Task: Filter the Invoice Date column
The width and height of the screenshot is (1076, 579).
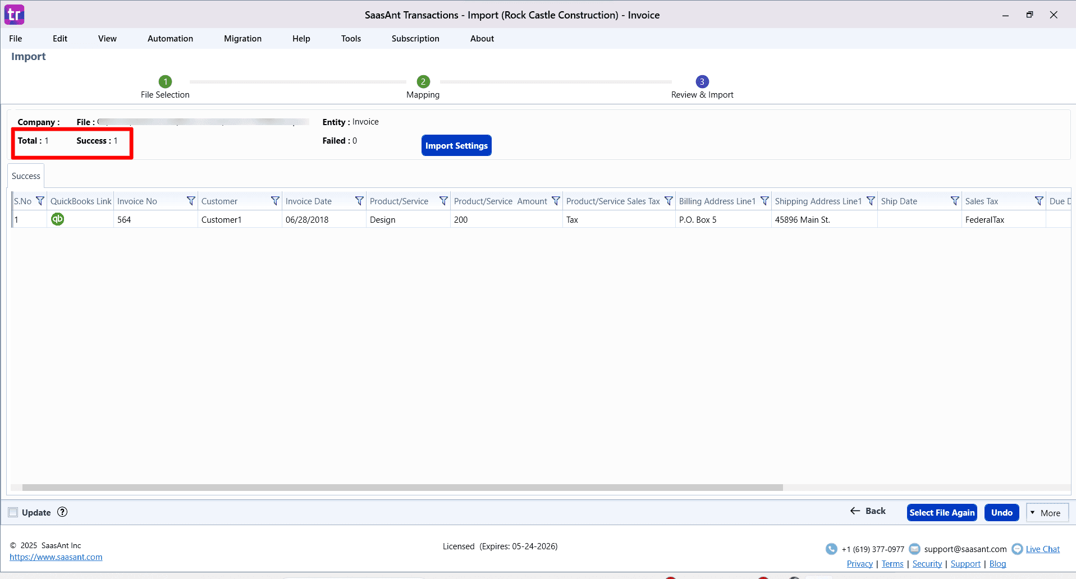Action: tap(359, 200)
